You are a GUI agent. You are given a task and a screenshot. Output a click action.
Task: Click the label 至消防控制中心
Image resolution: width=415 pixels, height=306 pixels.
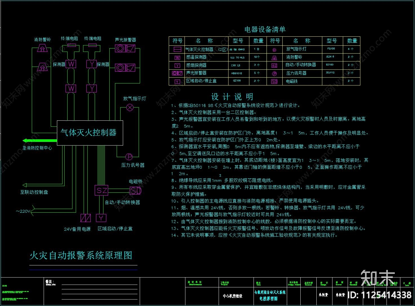[37, 148]
